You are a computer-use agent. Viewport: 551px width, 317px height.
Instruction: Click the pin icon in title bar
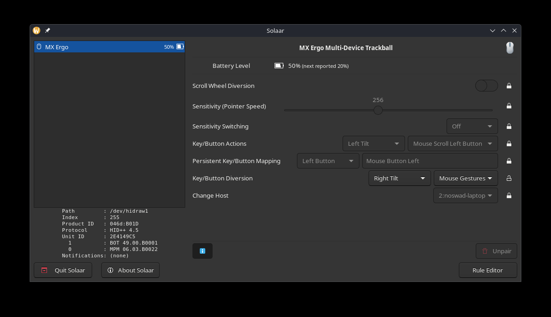(47, 31)
